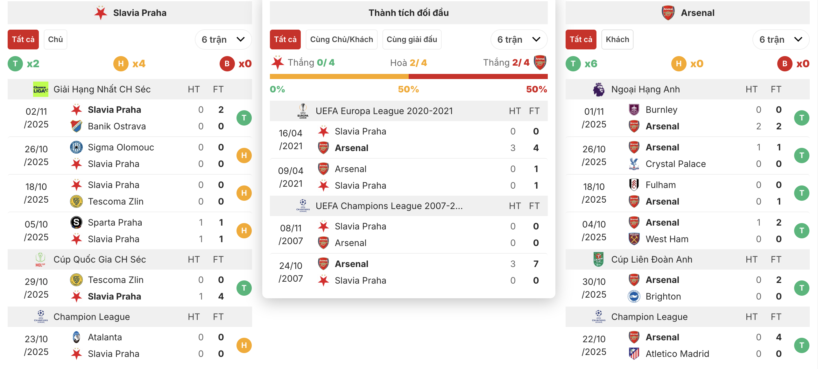Click the Burnley team crest
Viewport: 818px width, 369px height.
(634, 110)
